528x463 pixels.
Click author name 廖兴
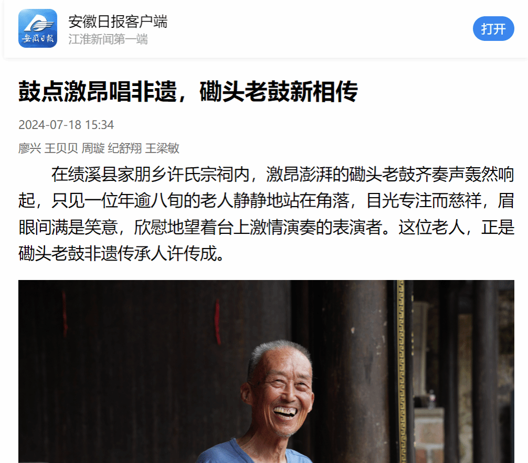pyautogui.click(x=29, y=148)
